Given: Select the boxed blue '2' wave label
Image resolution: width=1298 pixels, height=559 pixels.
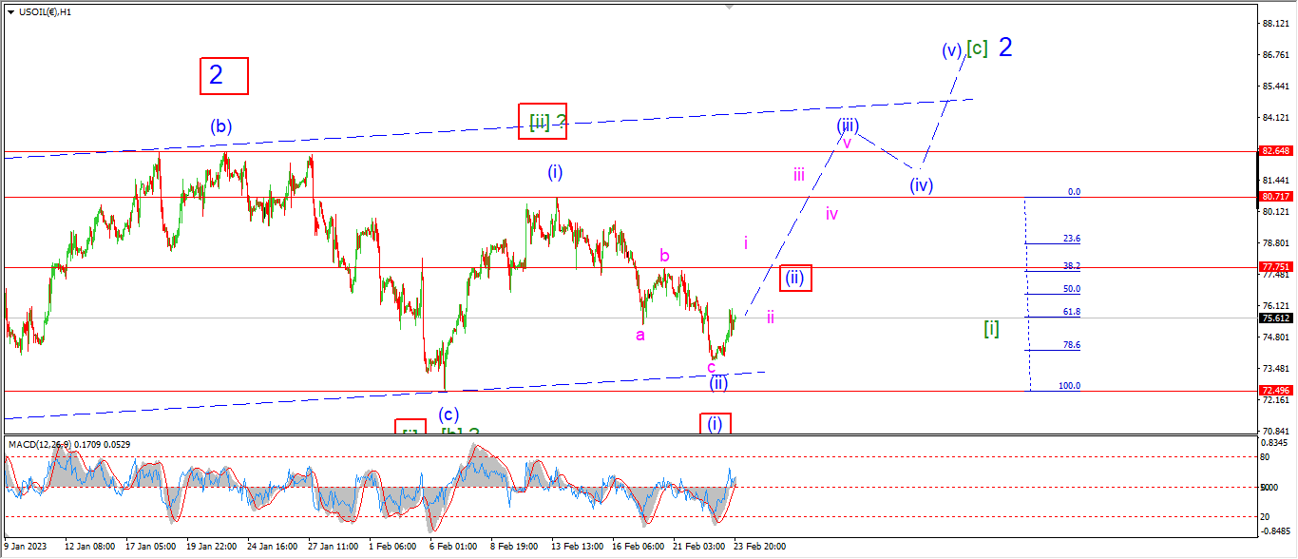Looking at the screenshot, I should click(x=224, y=76).
